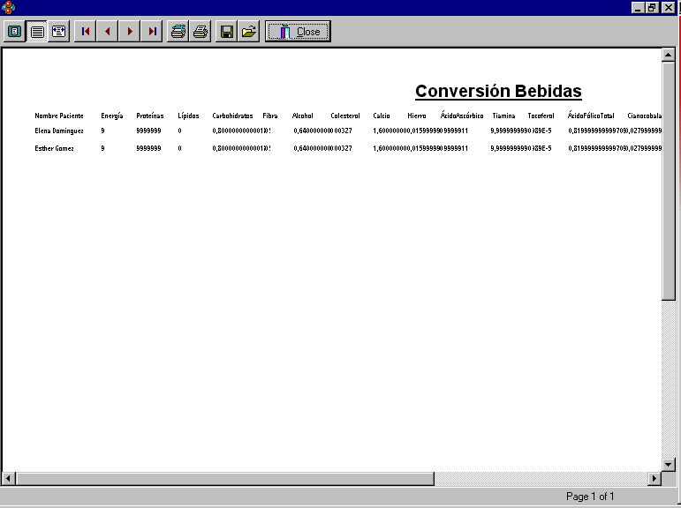Viewport: 681px width, 508px height.
Task: Click the Elena Dominguez patient row
Action: click(59, 131)
